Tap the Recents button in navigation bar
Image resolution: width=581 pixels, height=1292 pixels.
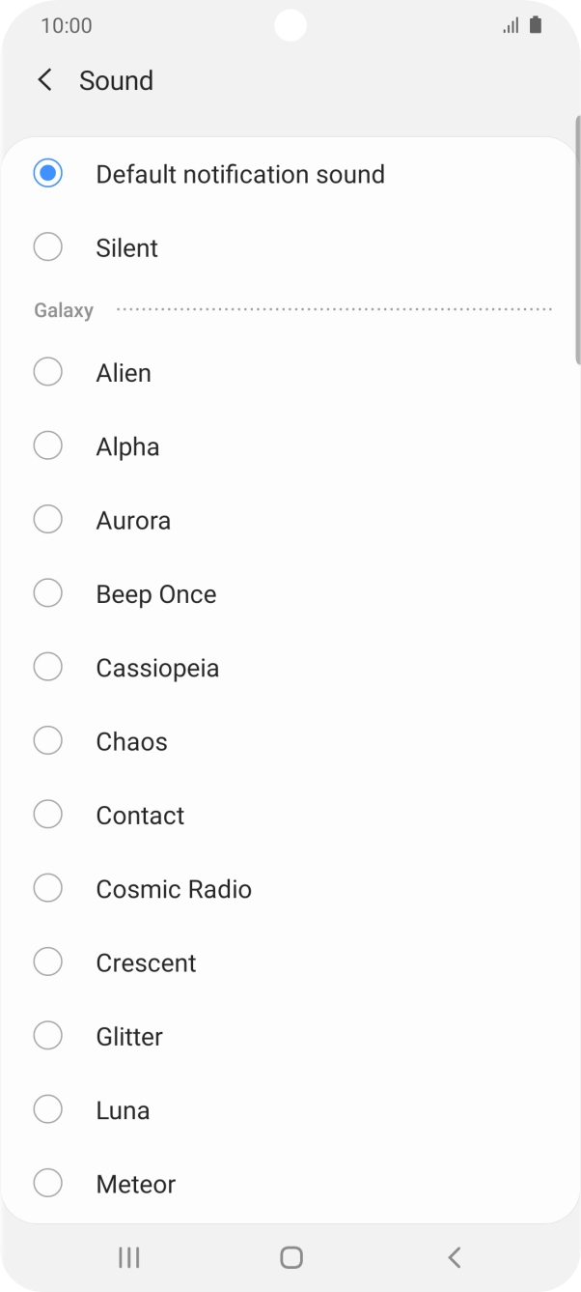[127, 1257]
